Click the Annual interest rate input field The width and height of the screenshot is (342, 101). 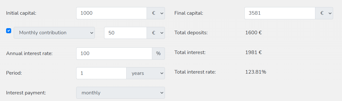pyautogui.click(x=114, y=54)
